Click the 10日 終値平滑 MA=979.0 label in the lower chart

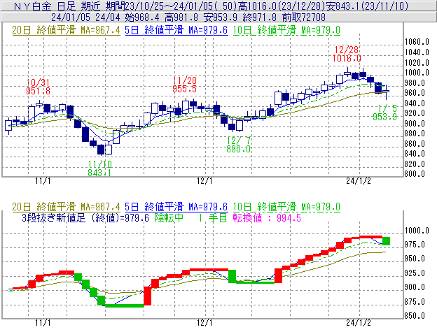286,207
